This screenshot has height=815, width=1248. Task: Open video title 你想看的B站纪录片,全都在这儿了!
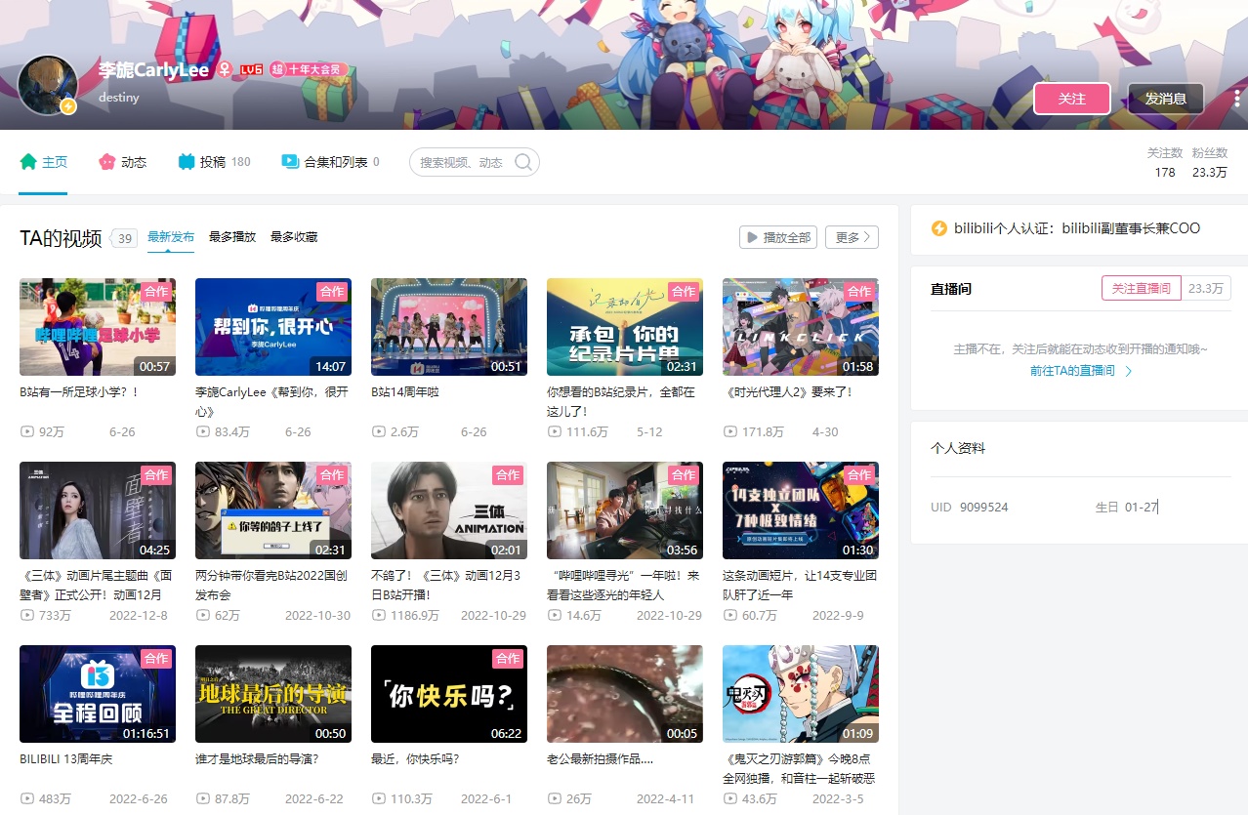tap(622, 401)
